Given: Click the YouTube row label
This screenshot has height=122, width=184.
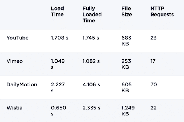Looking at the screenshot, I should click(18, 38).
